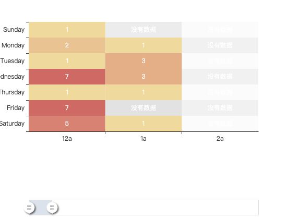Click the right data zoom slider handle
Viewport: 287px width, 219px height.
[52, 208]
